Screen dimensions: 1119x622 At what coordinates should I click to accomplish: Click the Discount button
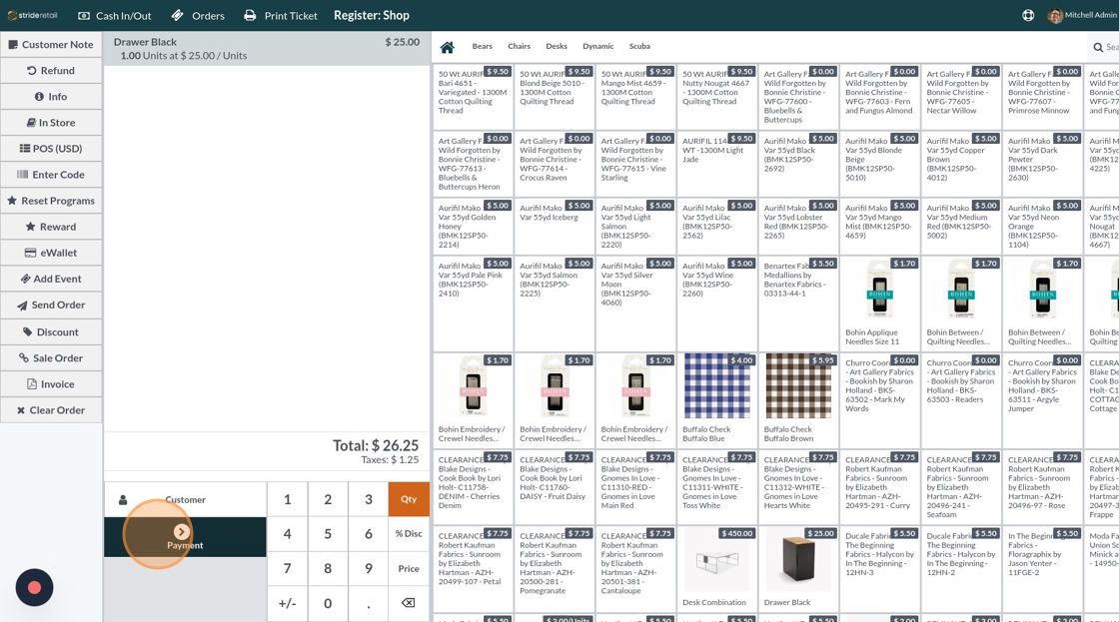click(x=51, y=332)
